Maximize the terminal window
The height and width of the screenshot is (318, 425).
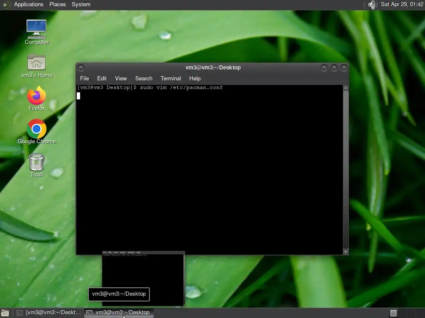(x=334, y=67)
